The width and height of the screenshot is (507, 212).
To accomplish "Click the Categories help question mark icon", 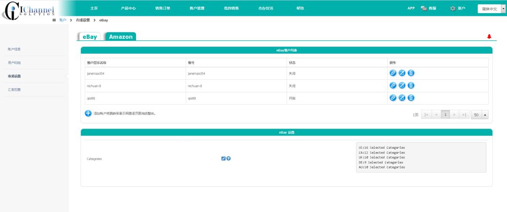I will (229, 159).
